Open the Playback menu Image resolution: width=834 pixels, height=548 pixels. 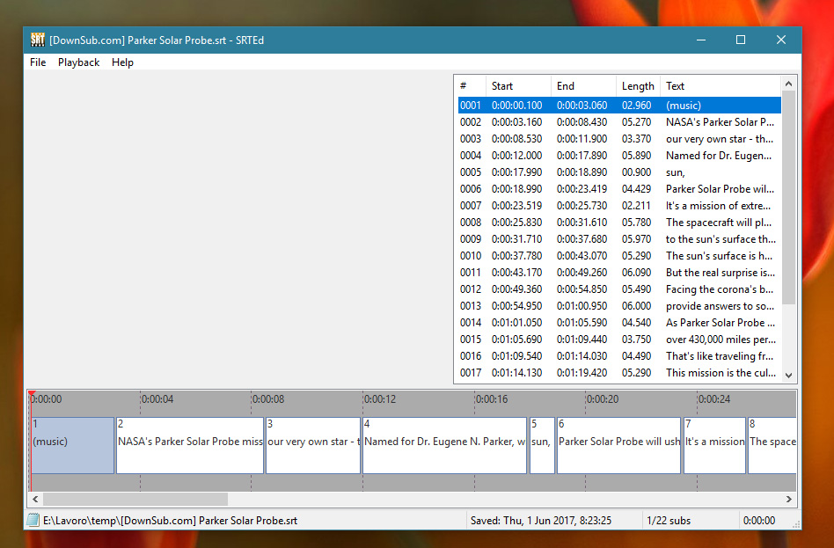pyautogui.click(x=79, y=62)
